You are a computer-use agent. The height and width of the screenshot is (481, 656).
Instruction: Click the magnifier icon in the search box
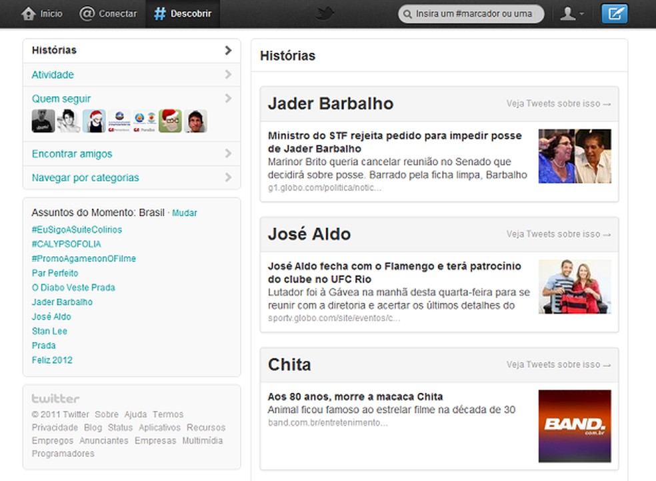click(407, 13)
